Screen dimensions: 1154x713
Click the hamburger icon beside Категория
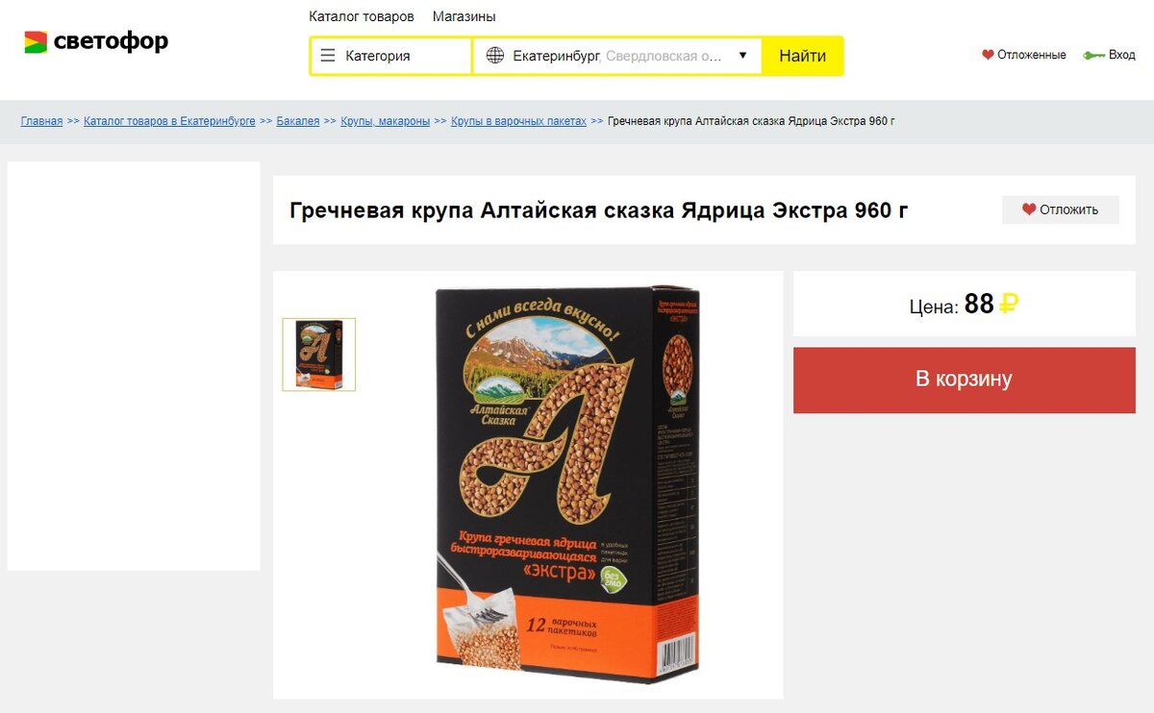[327, 56]
